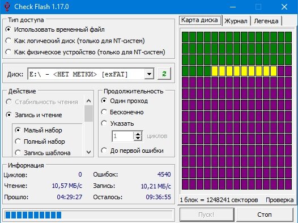Select 'Как логический диск' access option

pyautogui.click(x=75, y=41)
